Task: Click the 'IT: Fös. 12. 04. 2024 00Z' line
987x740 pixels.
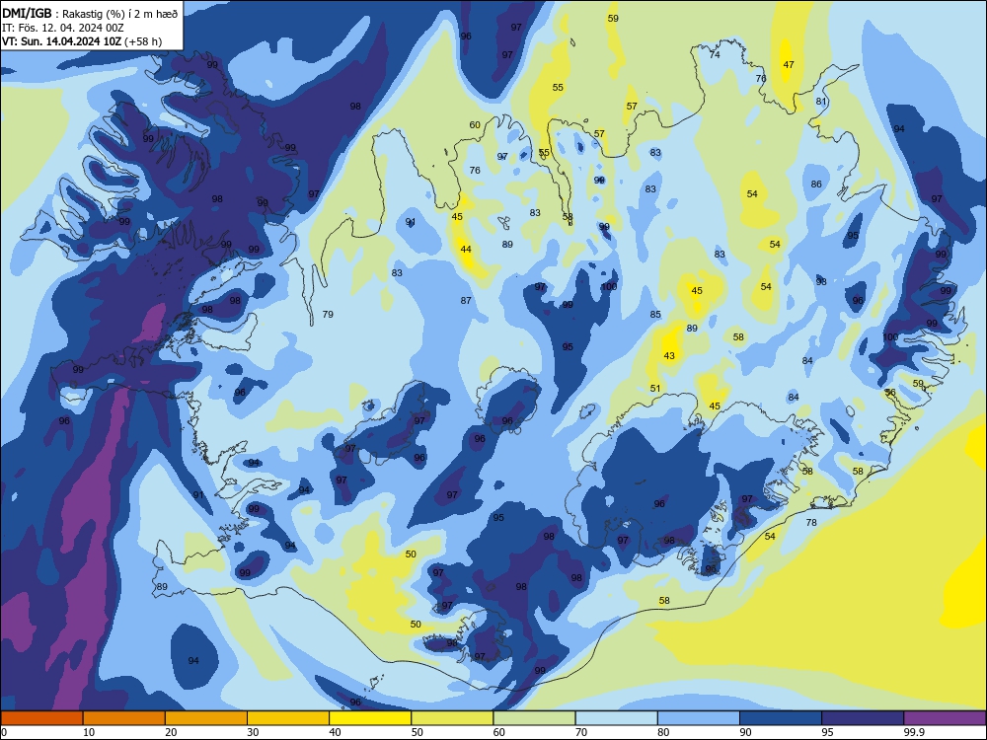Action: coord(63,28)
